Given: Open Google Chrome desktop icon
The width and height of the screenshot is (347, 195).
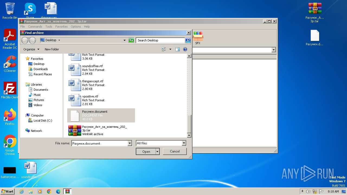Looking at the screenshot, I should (10, 145).
